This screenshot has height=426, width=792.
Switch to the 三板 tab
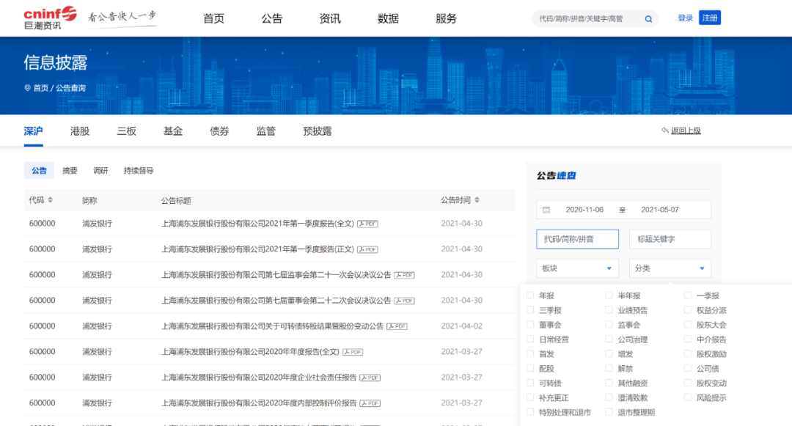pyautogui.click(x=126, y=131)
